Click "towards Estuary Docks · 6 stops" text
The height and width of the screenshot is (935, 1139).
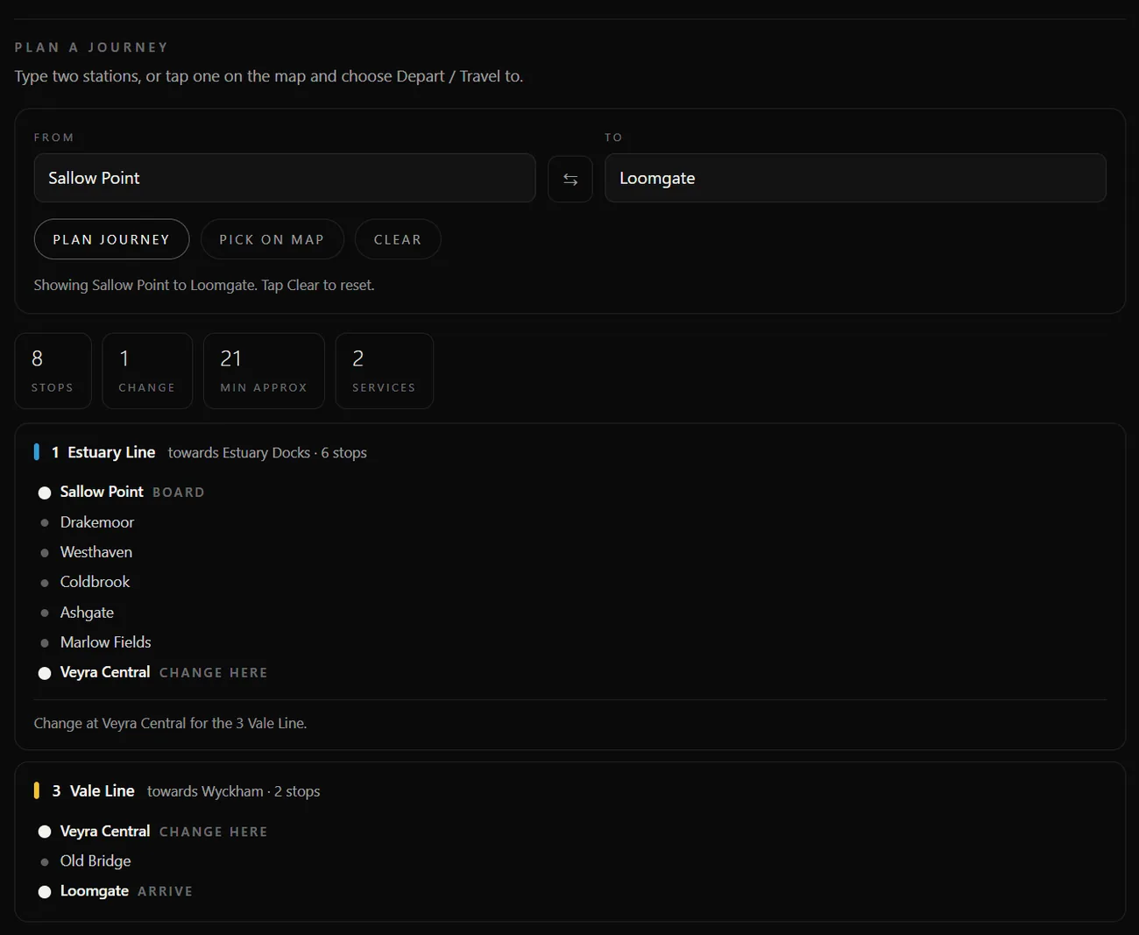tap(267, 453)
